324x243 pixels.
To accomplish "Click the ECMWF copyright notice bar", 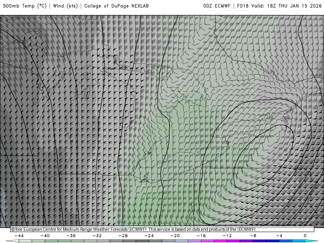I will point(162,229).
